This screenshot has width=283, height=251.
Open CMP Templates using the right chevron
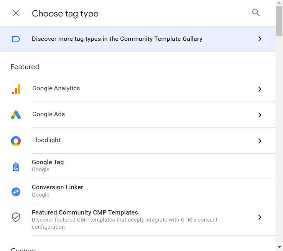click(x=260, y=217)
